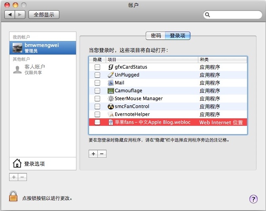The width and height of the screenshot is (266, 211).
Task: Open login options via house icon
Action: pos(17,163)
